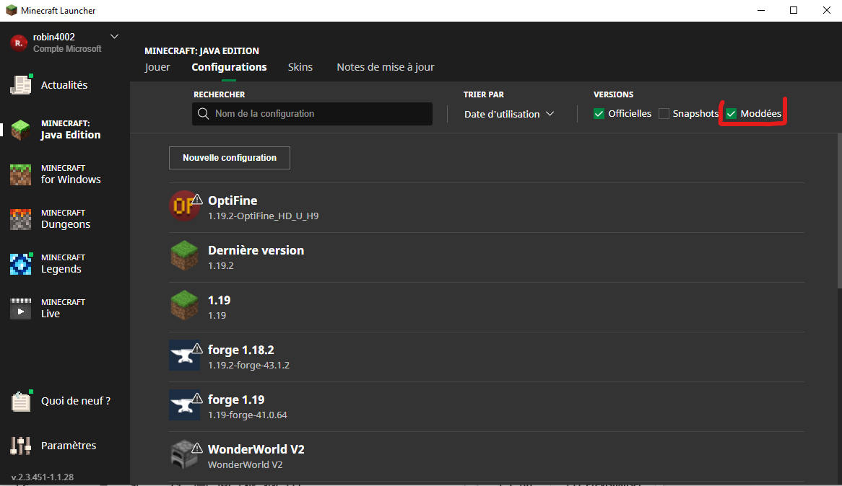The image size is (842, 486).
Task: Click the forge 1.18.2 anvil icon
Action: pyautogui.click(x=184, y=355)
